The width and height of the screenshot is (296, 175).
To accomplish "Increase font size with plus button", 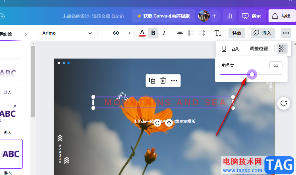I will tap(129, 33).
